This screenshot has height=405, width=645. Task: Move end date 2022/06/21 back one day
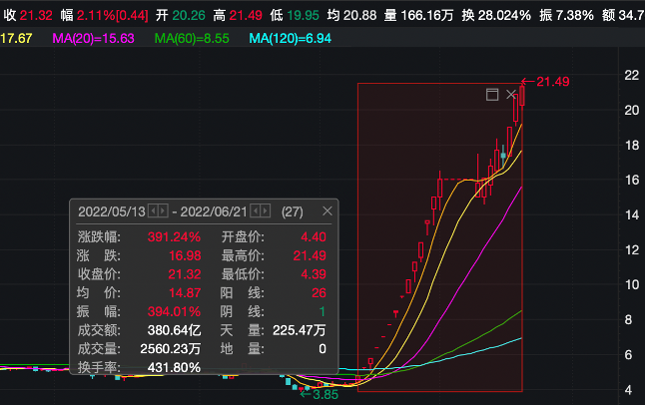pos(256,211)
